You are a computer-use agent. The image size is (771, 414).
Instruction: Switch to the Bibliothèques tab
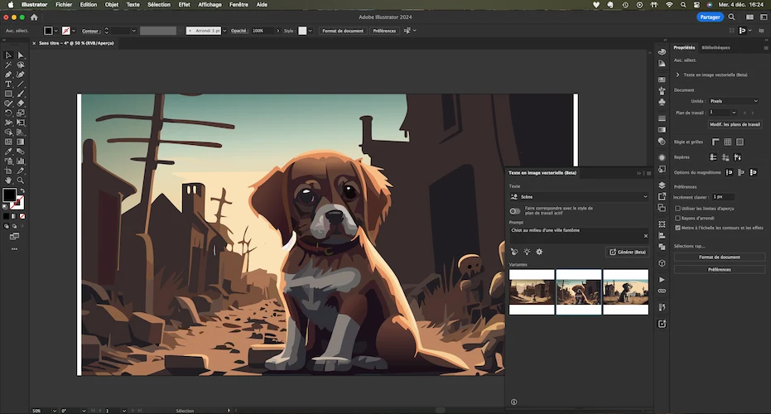tap(716, 48)
